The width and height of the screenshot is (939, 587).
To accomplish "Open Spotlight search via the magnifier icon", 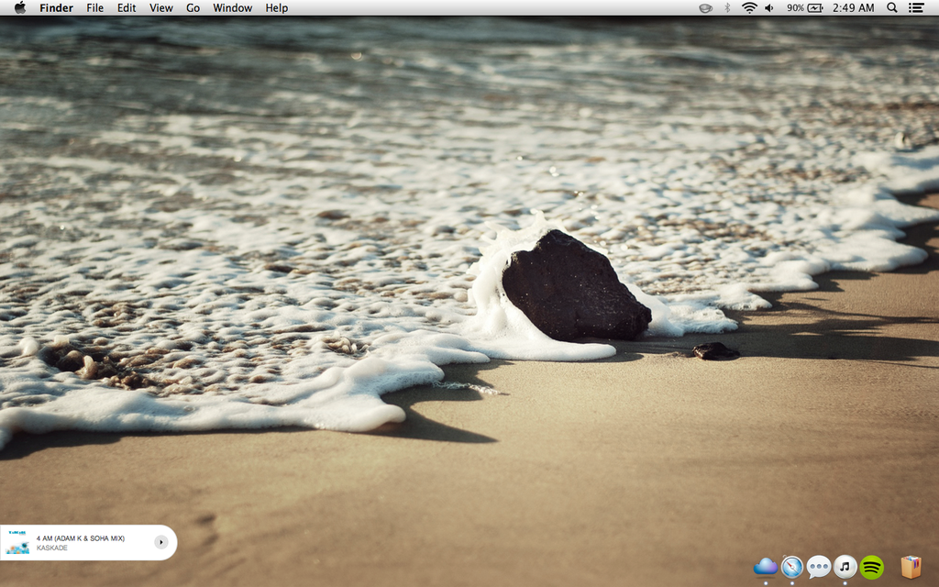I will [x=891, y=8].
